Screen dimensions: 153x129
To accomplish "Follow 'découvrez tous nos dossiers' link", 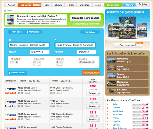I will [87, 24].
